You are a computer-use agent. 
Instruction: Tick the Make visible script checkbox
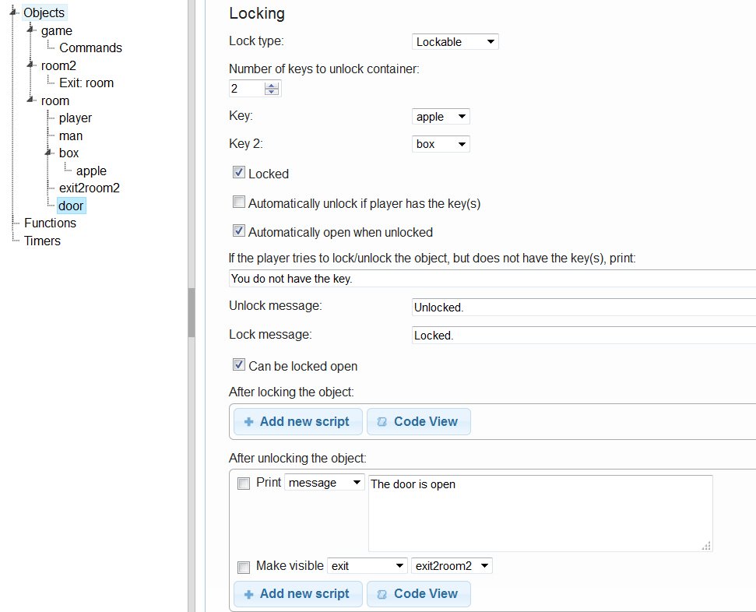244,567
